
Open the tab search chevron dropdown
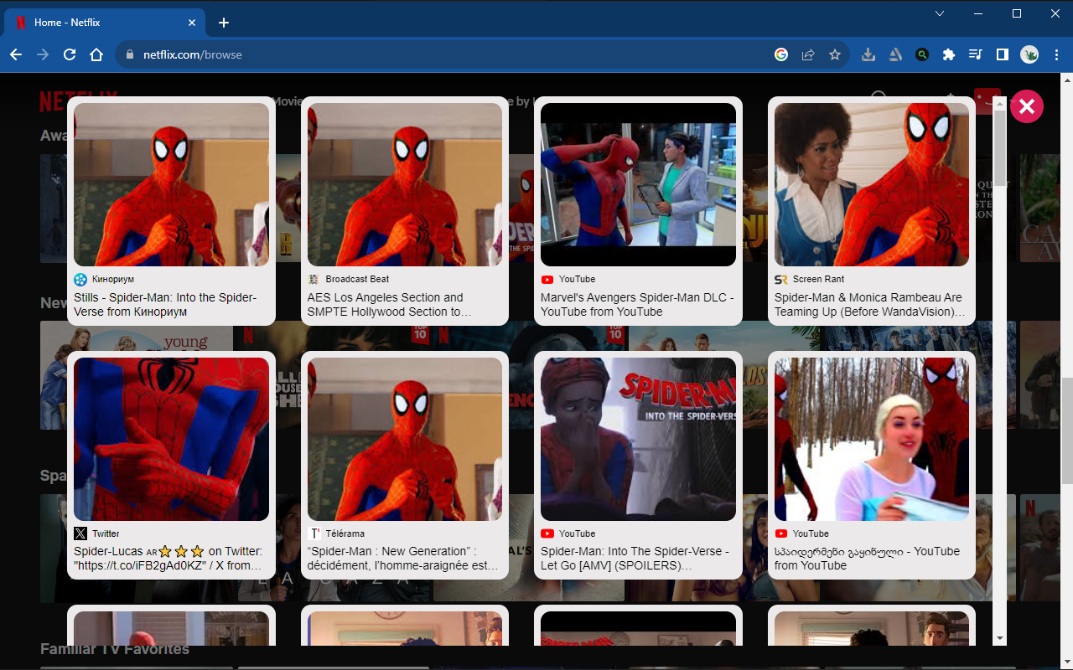click(940, 13)
